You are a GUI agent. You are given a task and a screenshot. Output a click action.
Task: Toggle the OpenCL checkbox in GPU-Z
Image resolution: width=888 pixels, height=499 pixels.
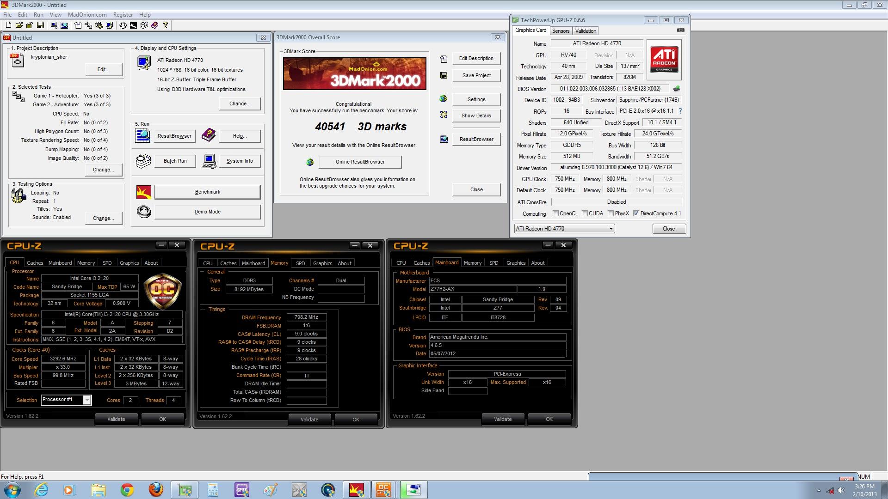click(x=555, y=213)
